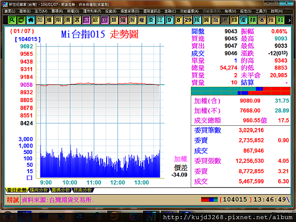
Task: Switch to the 技術分析 tab
Action: pyautogui.click(x=82, y=190)
